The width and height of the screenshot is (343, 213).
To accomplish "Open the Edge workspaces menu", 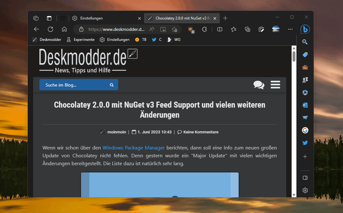I will point(36,18).
